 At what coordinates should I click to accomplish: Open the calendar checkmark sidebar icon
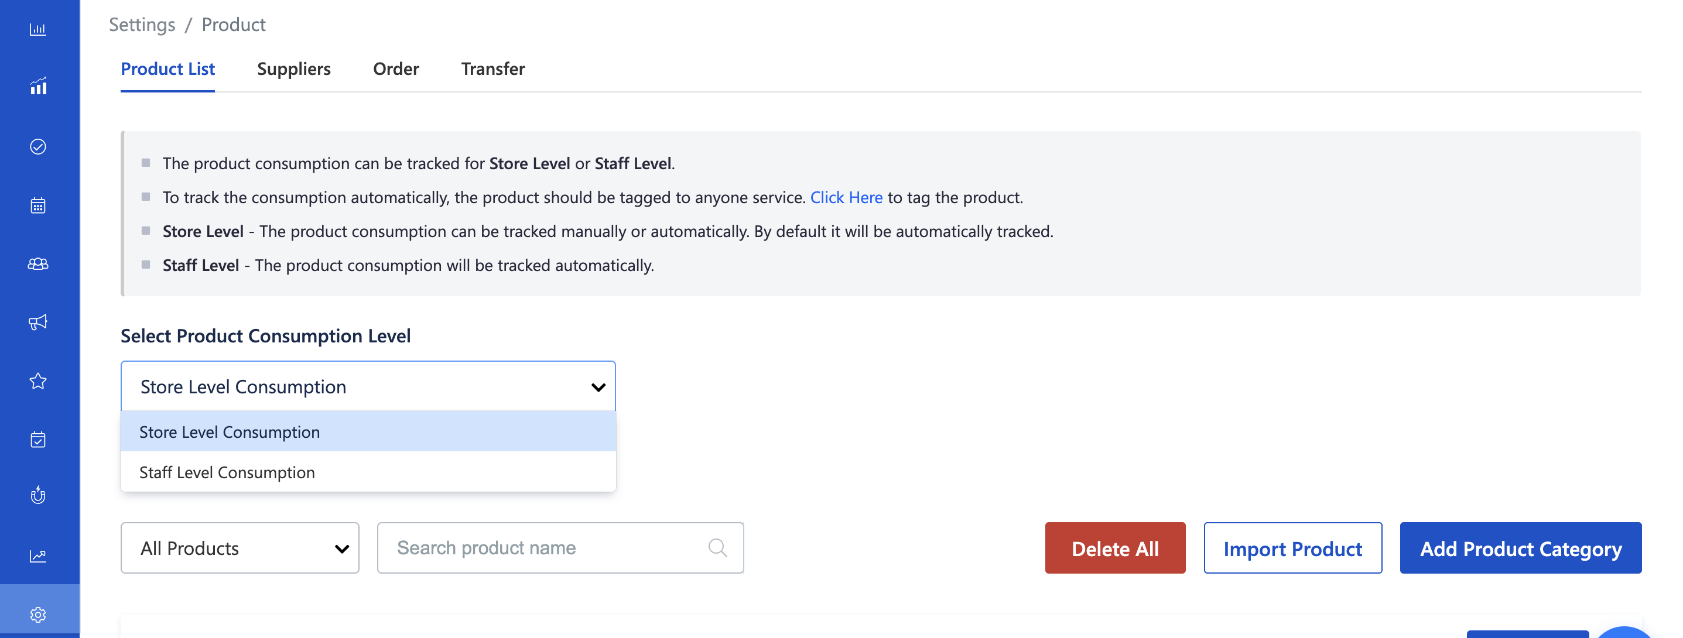coord(38,440)
